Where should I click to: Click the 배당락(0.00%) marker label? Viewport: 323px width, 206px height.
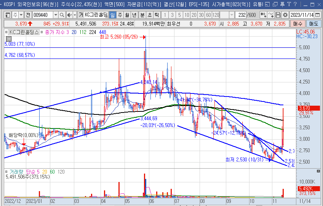pos(24,135)
